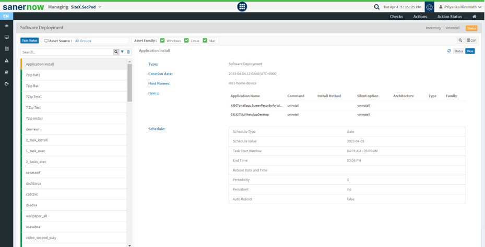Click the WhatsAppDesktop application row name
The height and width of the screenshot is (247, 485).
(250, 115)
